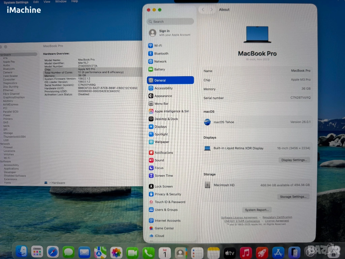Click the Storage Settings button
The image size is (345, 259).
[293, 197]
